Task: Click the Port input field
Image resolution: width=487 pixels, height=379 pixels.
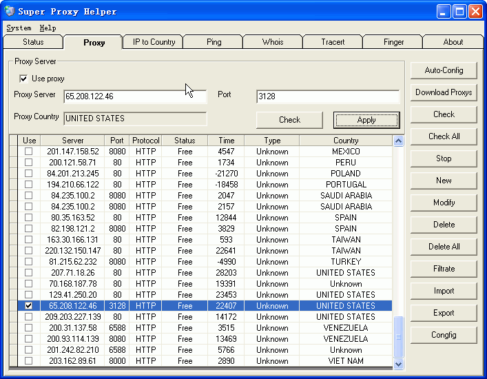Action: (x=328, y=96)
